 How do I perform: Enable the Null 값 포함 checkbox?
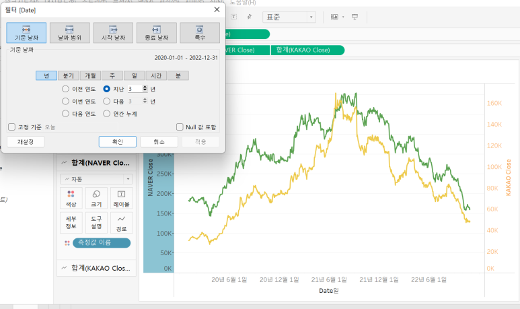180,127
